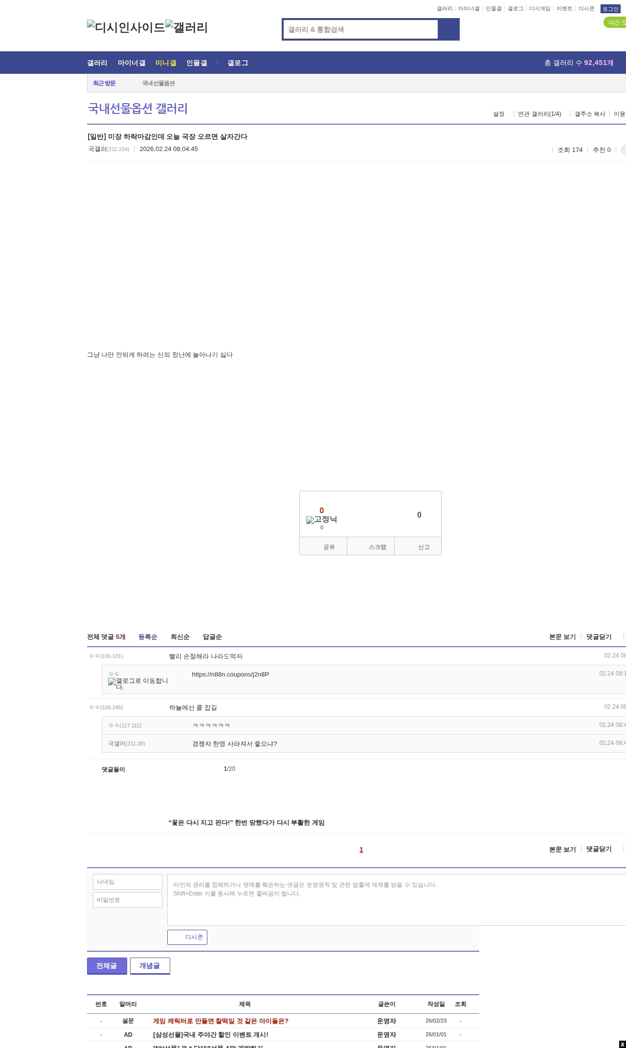Click the 닉네임 nickname input field
The height and width of the screenshot is (1048, 626).
(x=128, y=882)
